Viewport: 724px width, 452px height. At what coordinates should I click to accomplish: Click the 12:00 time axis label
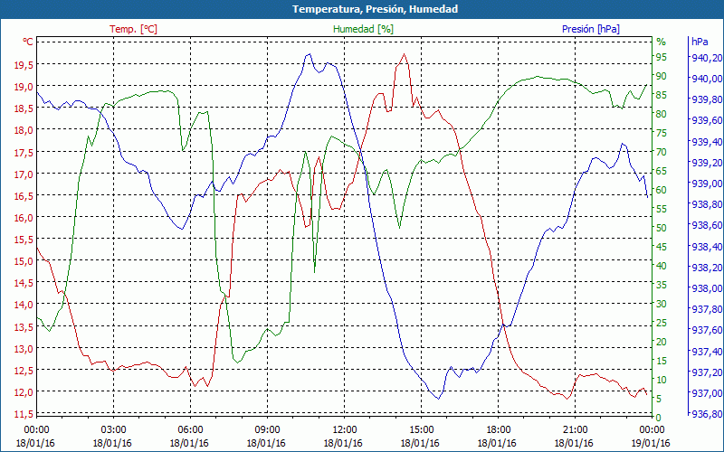tap(345, 430)
